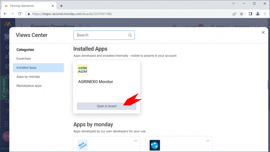Reload the page with refresh icon
The width and height of the screenshot is (270, 152).
(19, 14)
